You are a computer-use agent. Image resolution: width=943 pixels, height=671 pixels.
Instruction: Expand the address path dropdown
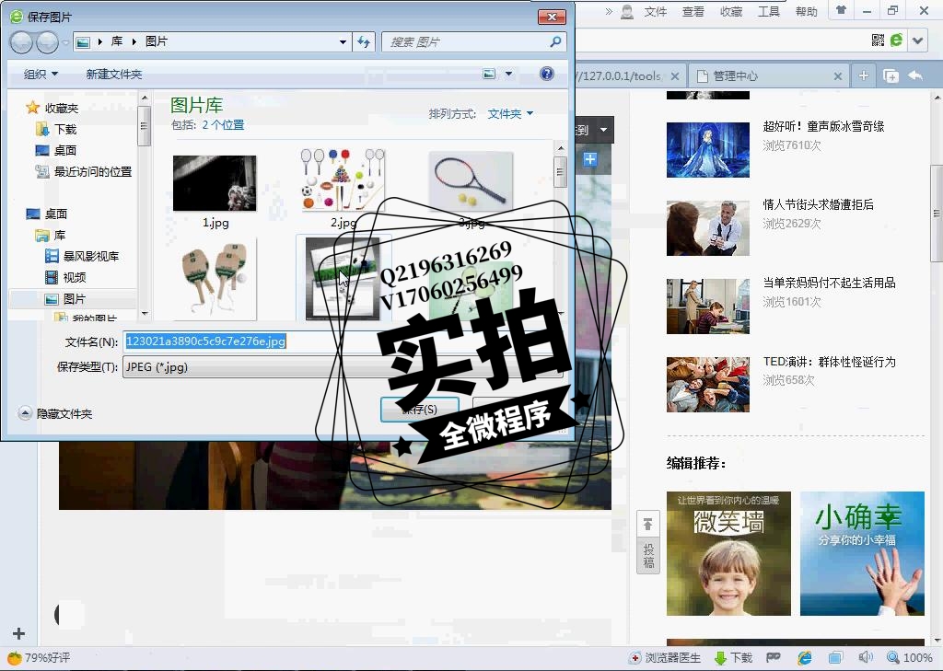[343, 41]
